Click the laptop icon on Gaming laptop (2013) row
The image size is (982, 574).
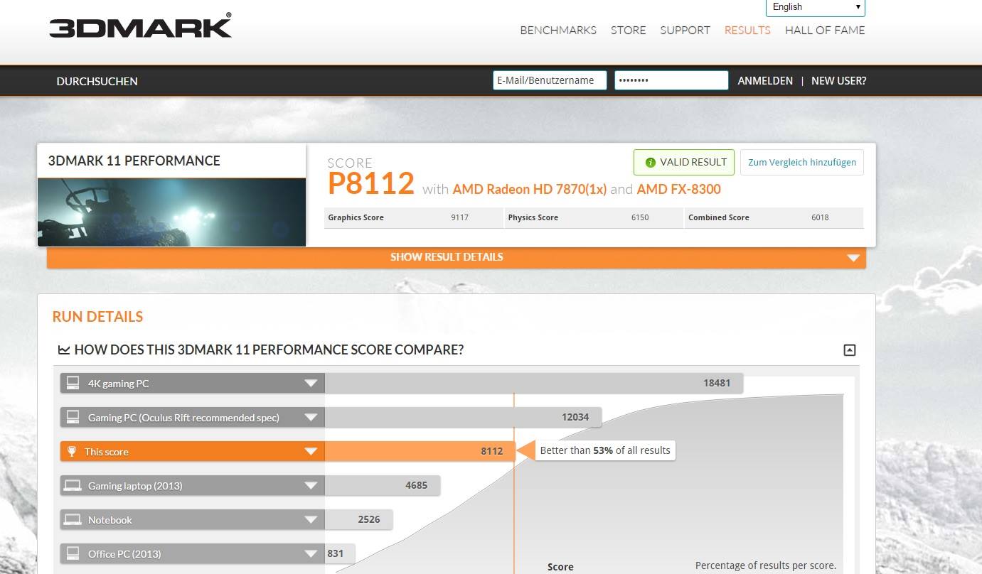tap(73, 485)
